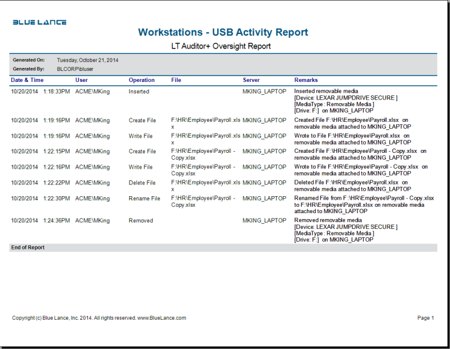450x349 pixels.
Task: Select the Workstations - USB Activity Report title
Action: coord(223,32)
